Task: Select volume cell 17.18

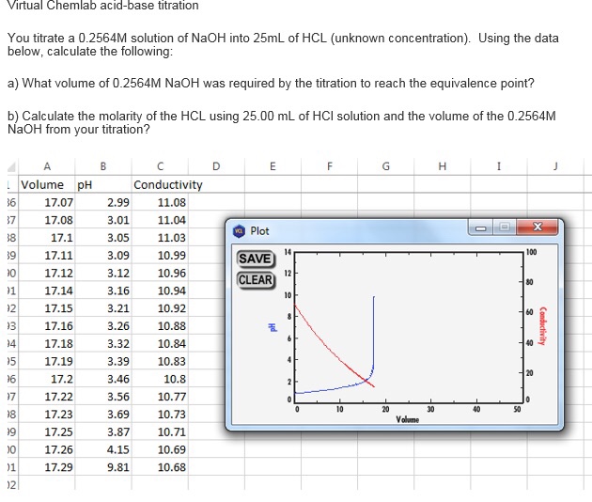Action: [x=46, y=344]
